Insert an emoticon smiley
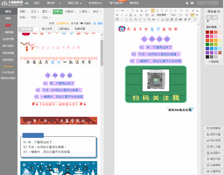Image resolution: width=224 pixels, height=175 pixels. click(x=131, y=19)
